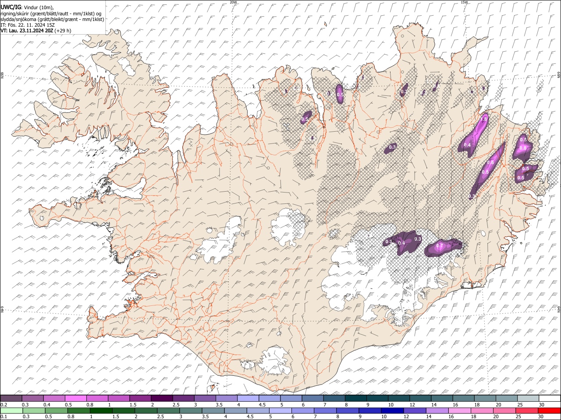The width and height of the screenshot is (561, 420).
Task: Click the '20W' longitude label
Action: coord(233,2)
